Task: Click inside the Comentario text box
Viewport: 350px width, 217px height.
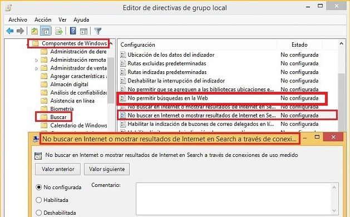Action: 233,199
